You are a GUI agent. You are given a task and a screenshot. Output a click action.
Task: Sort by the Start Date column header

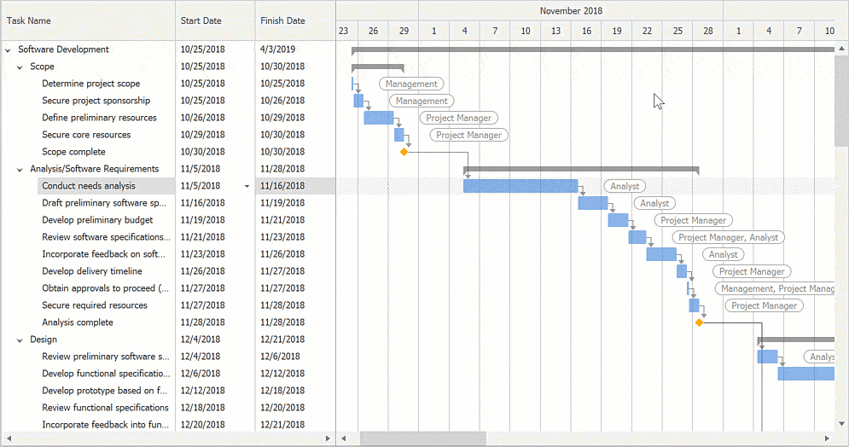coord(214,20)
